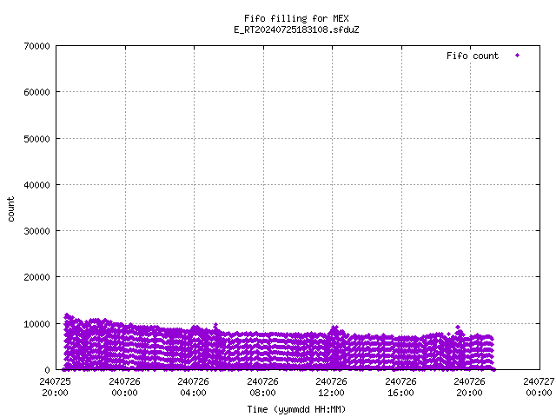Viewport: 556px width, 417px height.
Task: Click the y-axis value 70000
Action: 36,46
